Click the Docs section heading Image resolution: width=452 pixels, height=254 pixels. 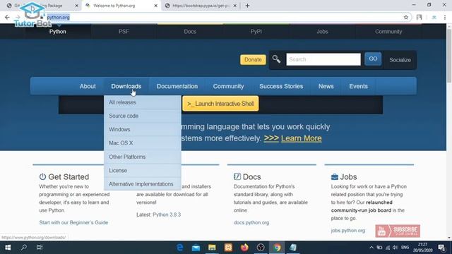point(251,176)
